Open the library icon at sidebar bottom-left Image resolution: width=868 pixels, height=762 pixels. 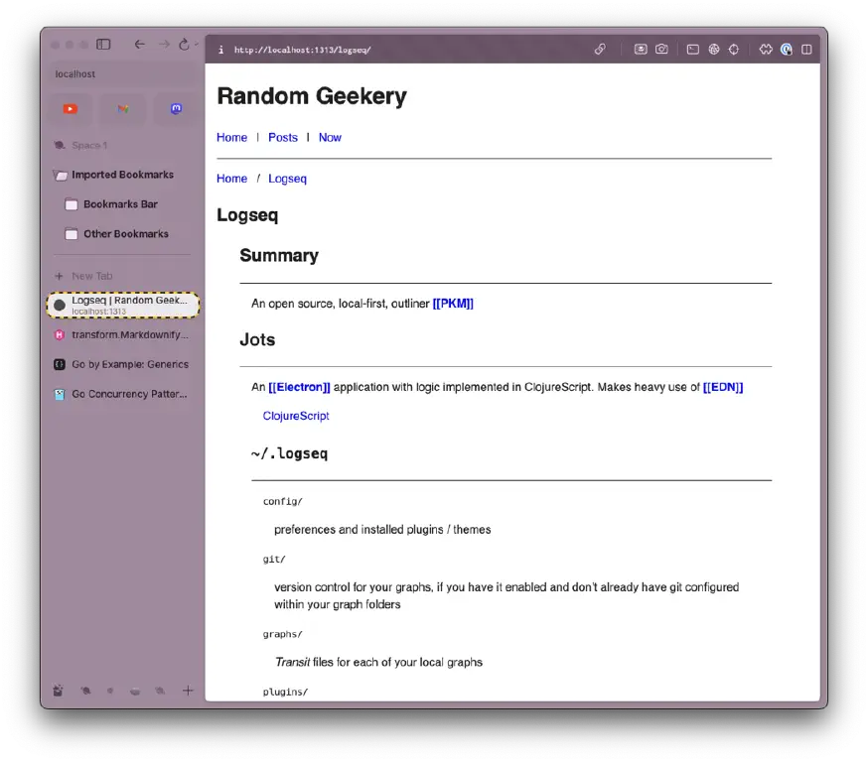point(59,691)
